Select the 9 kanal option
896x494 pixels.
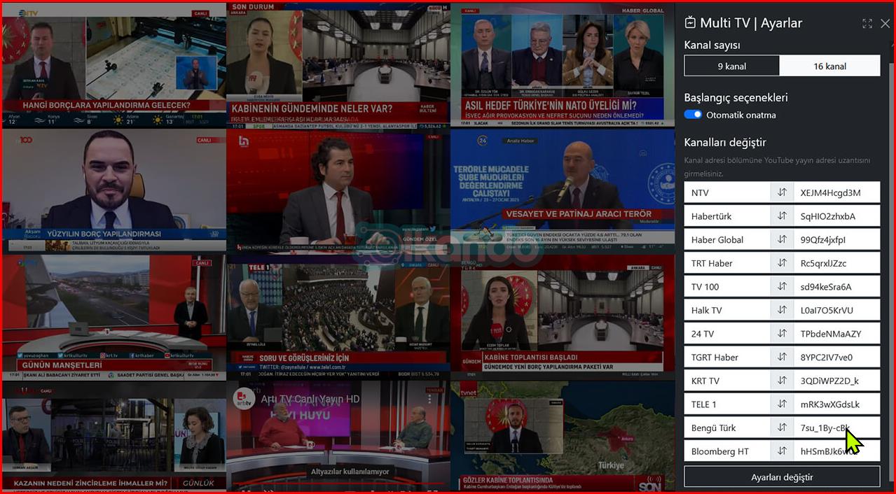click(x=732, y=66)
